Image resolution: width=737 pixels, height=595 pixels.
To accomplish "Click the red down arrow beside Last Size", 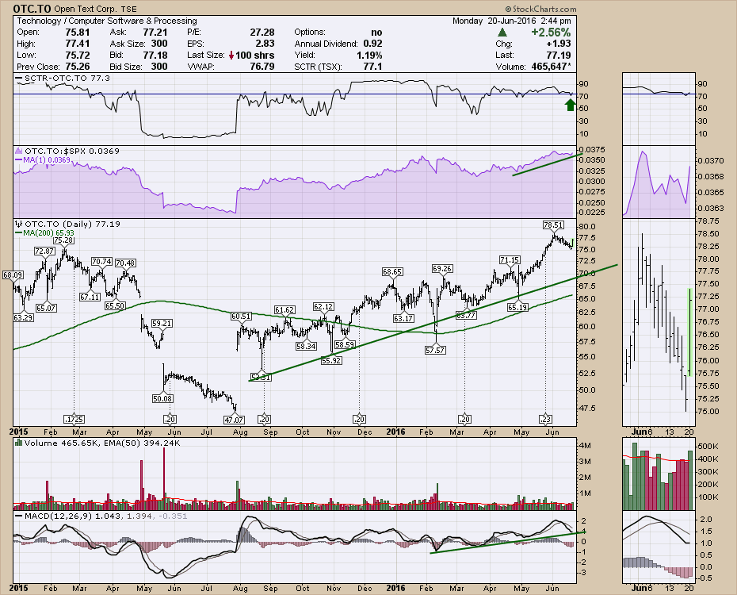I will point(231,55).
